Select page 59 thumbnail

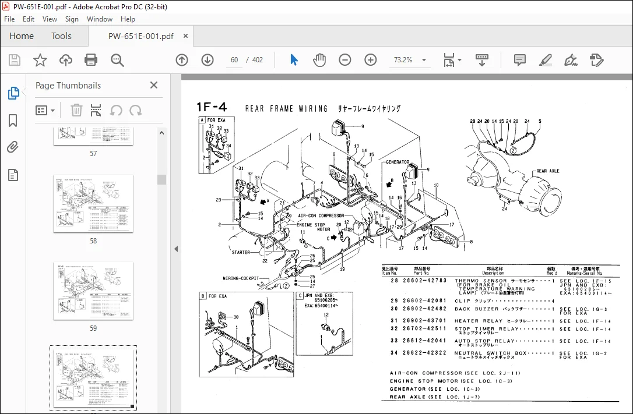[93, 291]
